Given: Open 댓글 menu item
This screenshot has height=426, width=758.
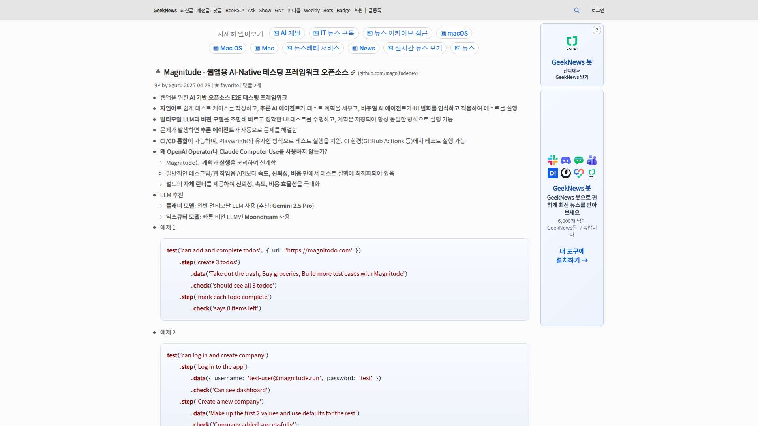Looking at the screenshot, I should [218, 11].
